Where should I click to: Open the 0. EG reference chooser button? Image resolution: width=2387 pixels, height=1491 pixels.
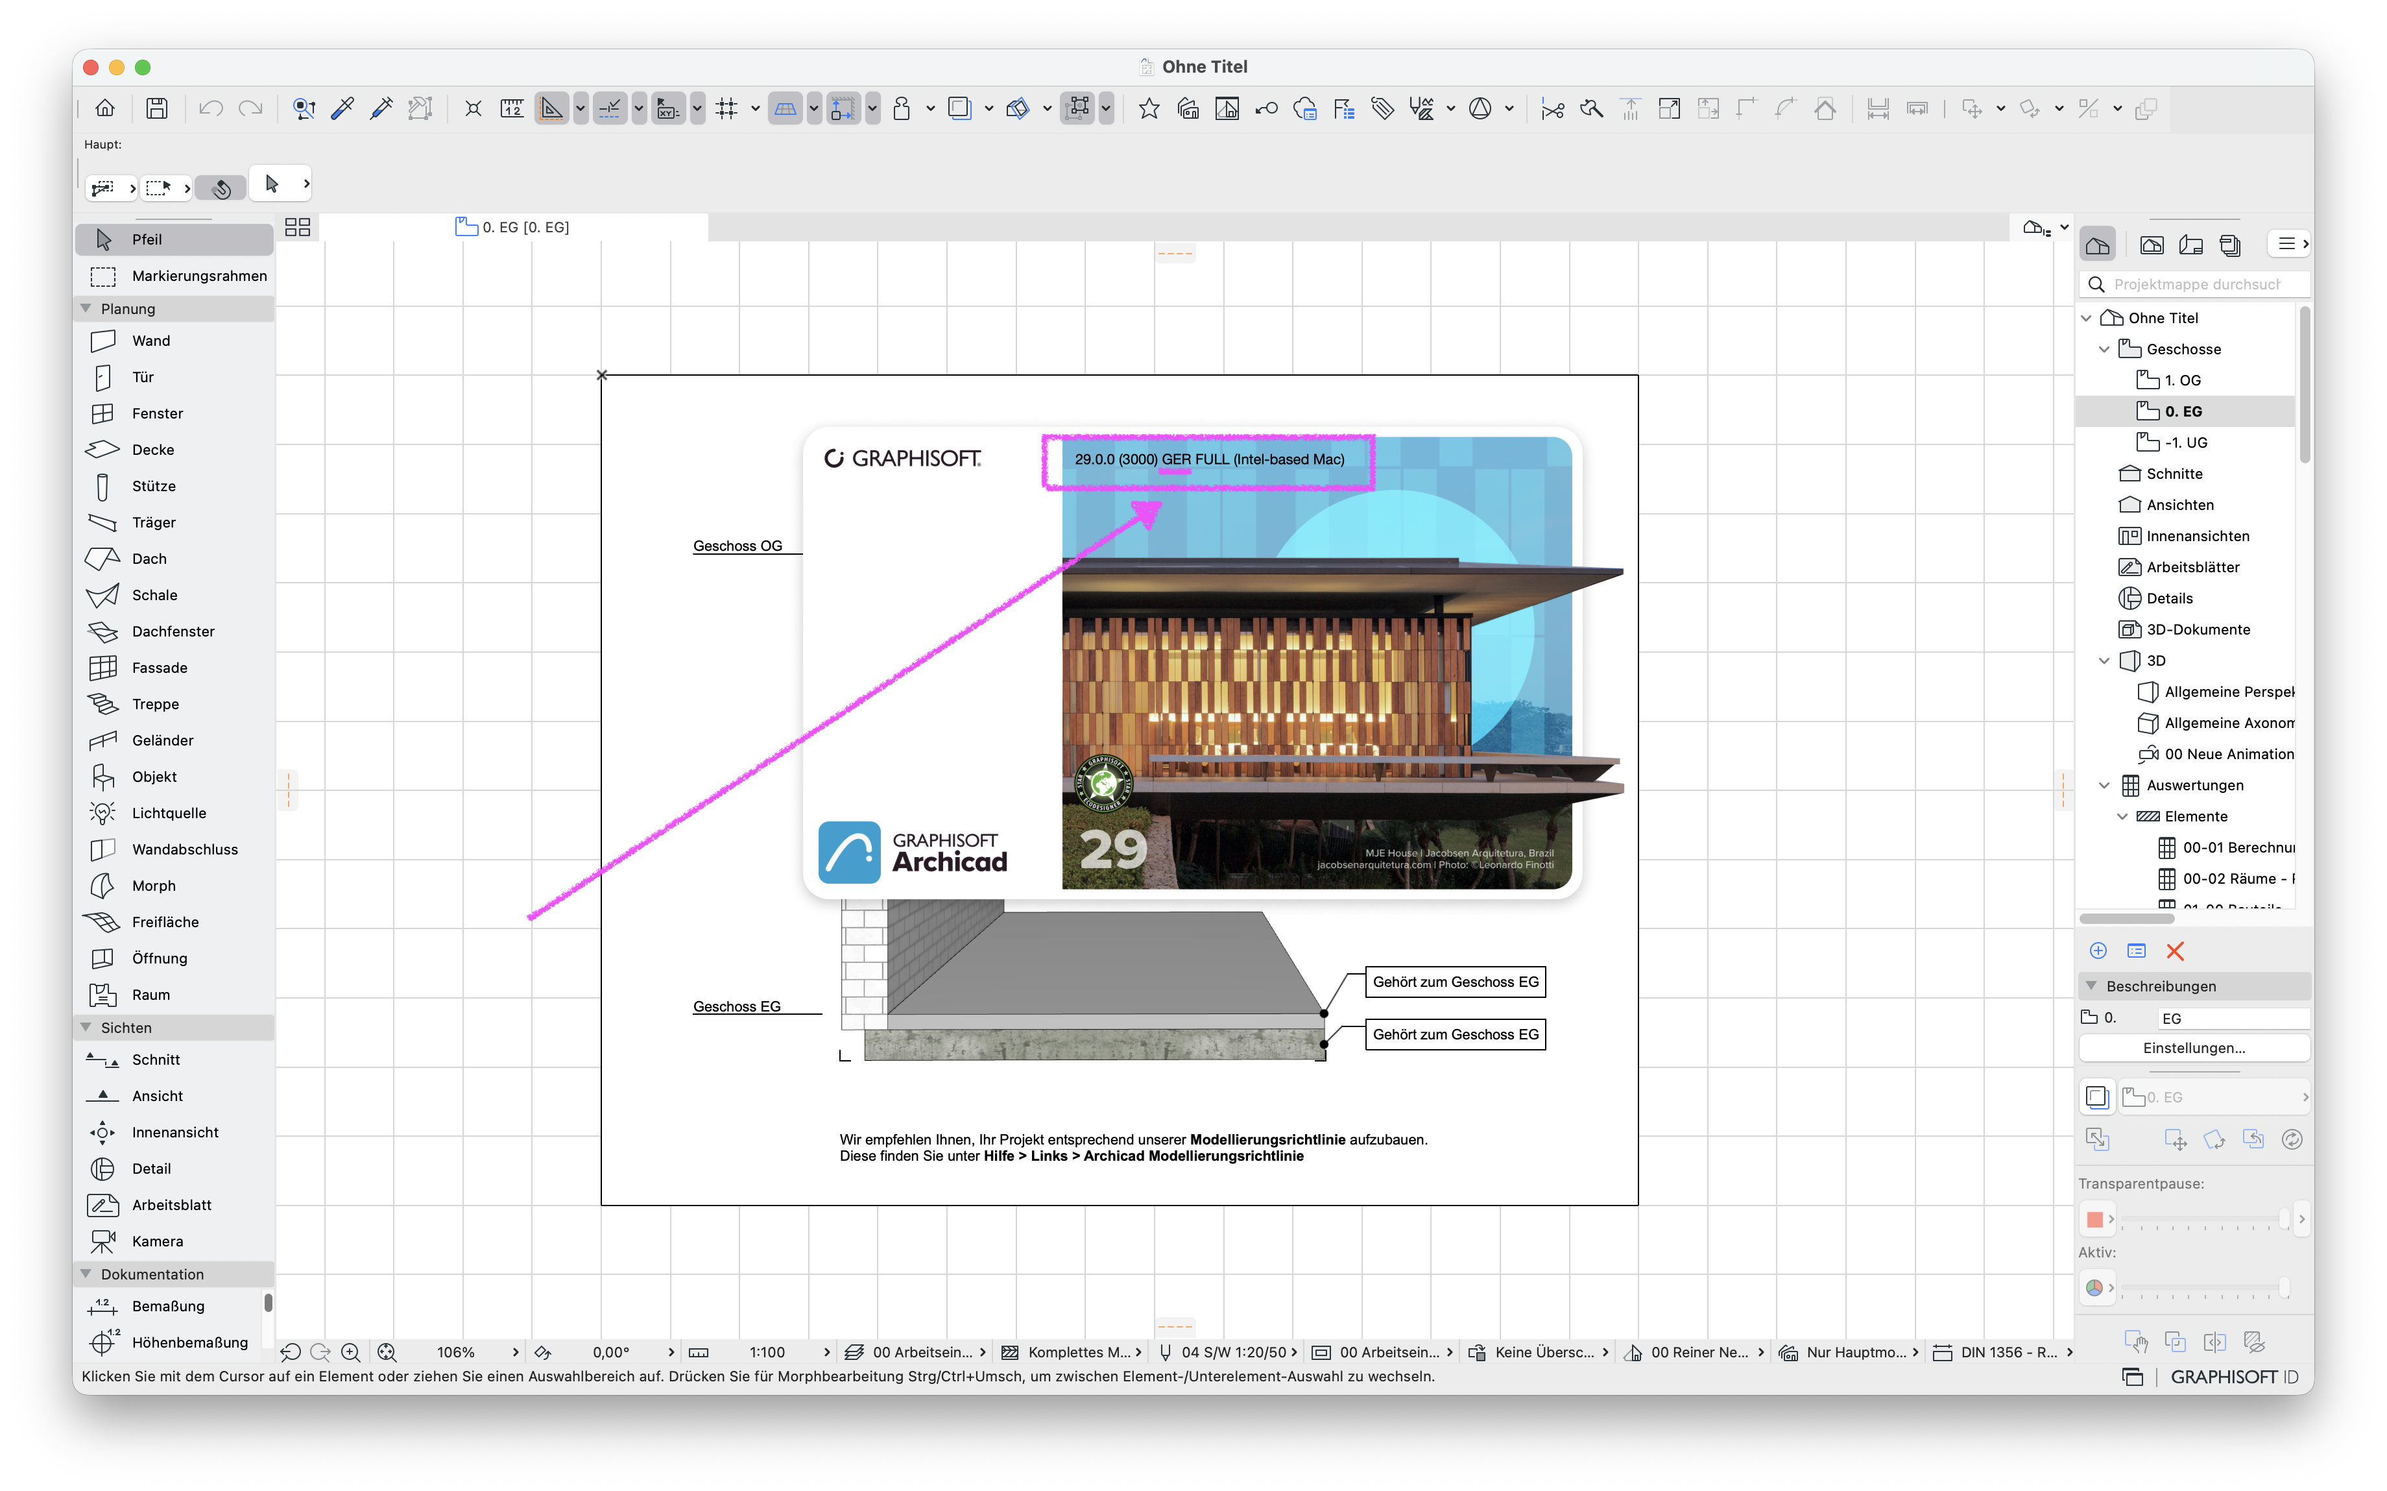pyautogui.click(x=2214, y=1098)
